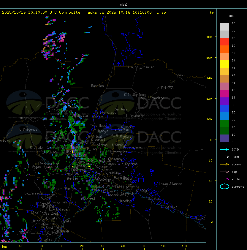Click the 'L_Dormida' place label

(x=169, y=206)
